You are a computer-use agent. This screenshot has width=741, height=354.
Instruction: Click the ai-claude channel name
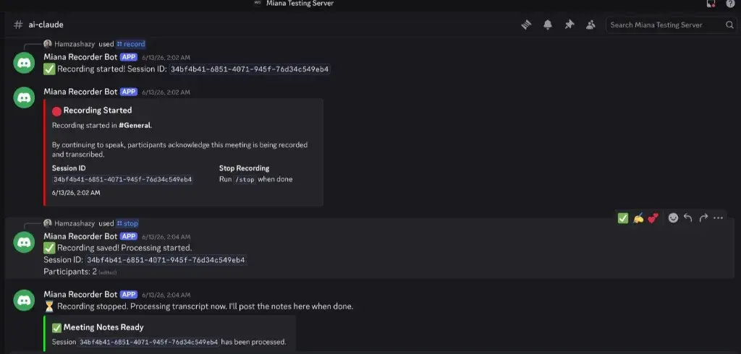pos(46,25)
